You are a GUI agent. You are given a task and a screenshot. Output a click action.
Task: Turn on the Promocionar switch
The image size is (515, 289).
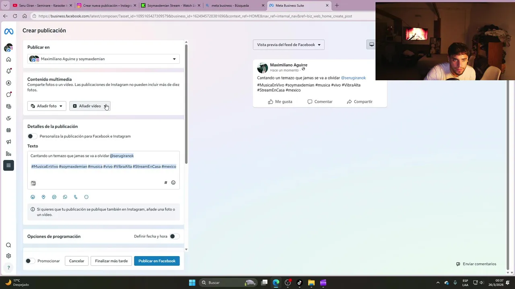pos(30,261)
